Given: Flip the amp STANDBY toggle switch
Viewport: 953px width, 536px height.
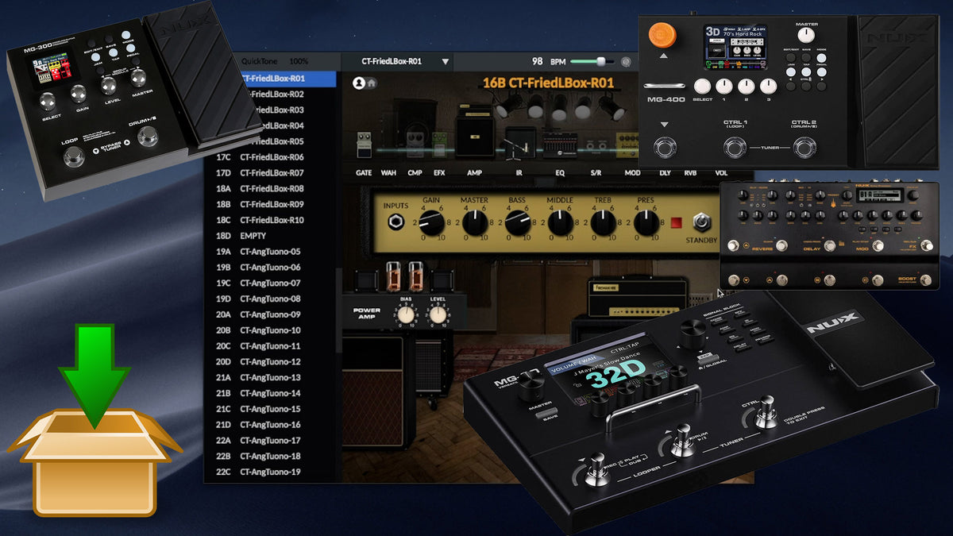Looking at the screenshot, I should point(701,222).
